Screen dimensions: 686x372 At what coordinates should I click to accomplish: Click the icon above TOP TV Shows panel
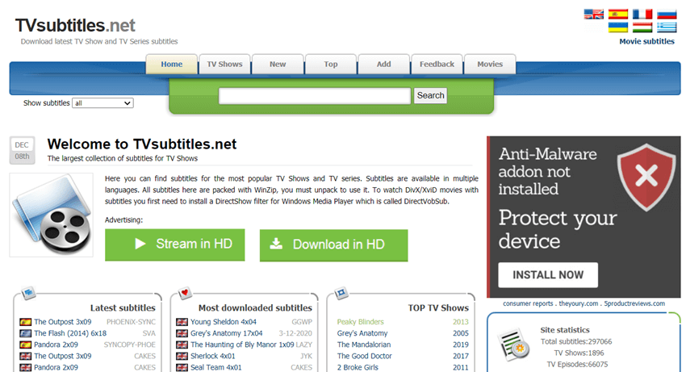click(341, 292)
